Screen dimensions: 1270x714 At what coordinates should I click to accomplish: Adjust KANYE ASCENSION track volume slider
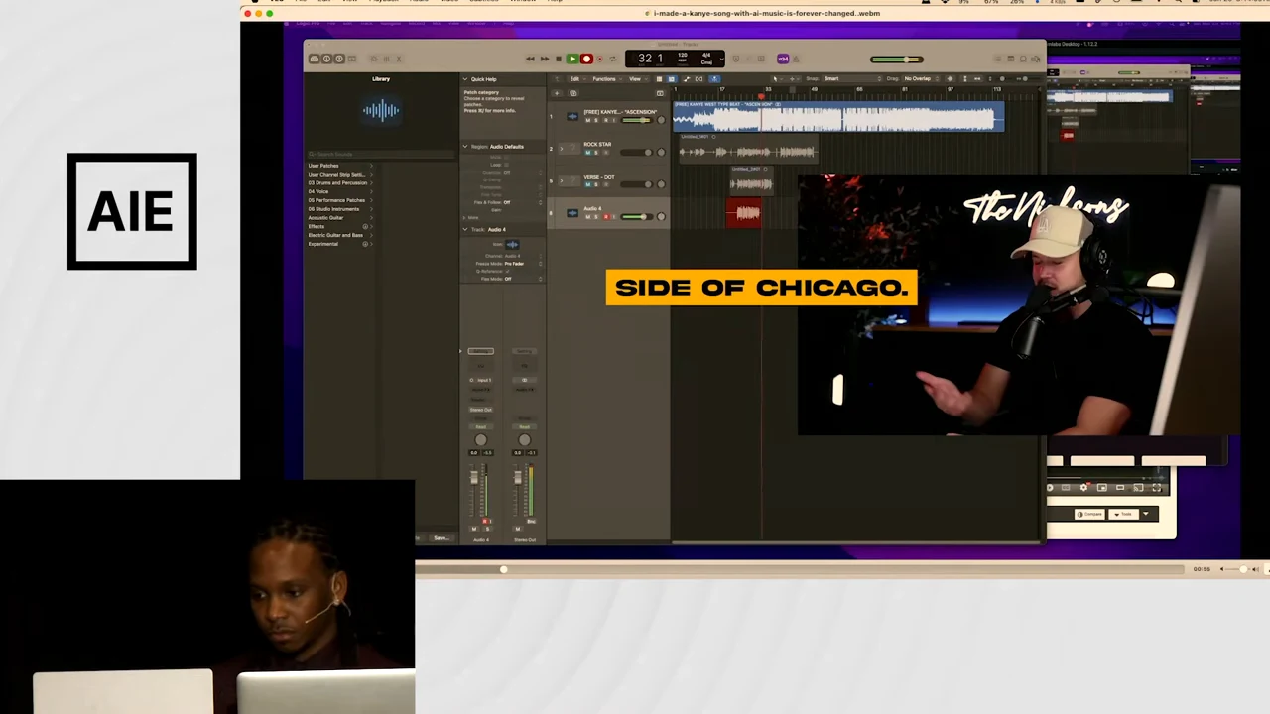click(638, 120)
